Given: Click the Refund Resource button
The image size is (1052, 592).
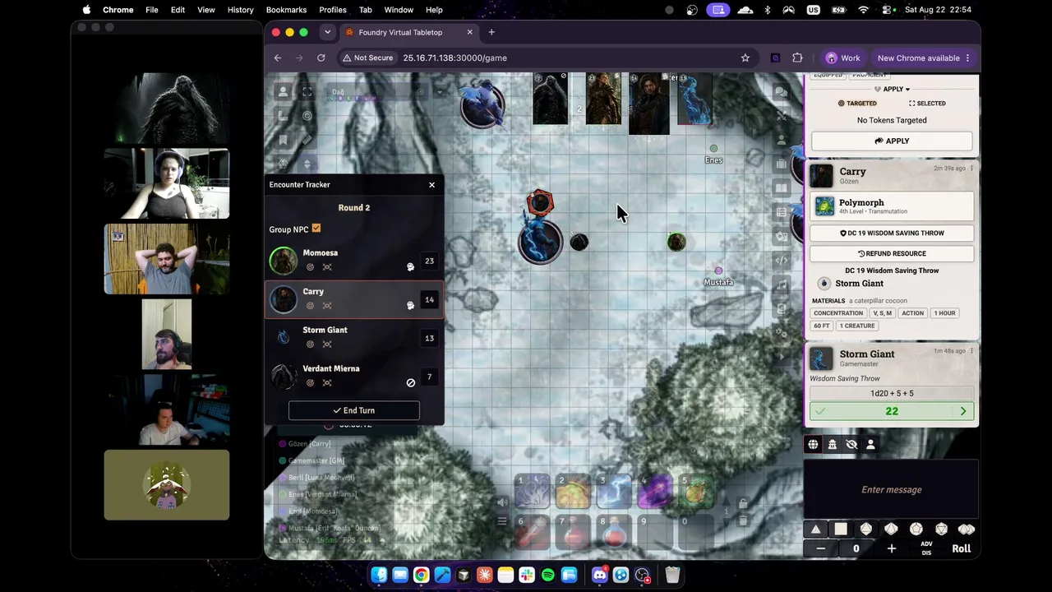Looking at the screenshot, I should pos(892,254).
